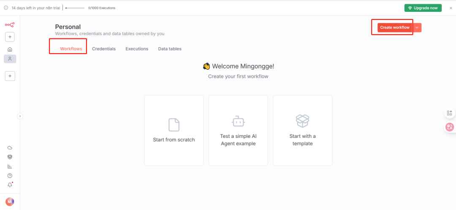Viewport: 456px width, 210px height.
Task: Click the '14 days left in your n8n trial' text
Action: pyautogui.click(x=36, y=8)
